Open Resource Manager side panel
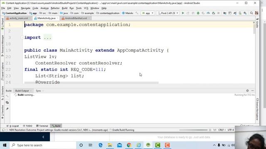Screen dimensions: 266x149 [2, 46]
